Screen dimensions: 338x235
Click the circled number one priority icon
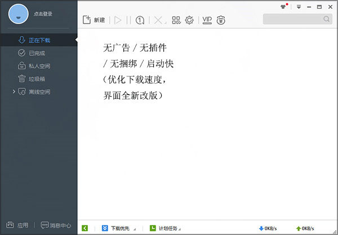pyautogui.click(x=140, y=20)
